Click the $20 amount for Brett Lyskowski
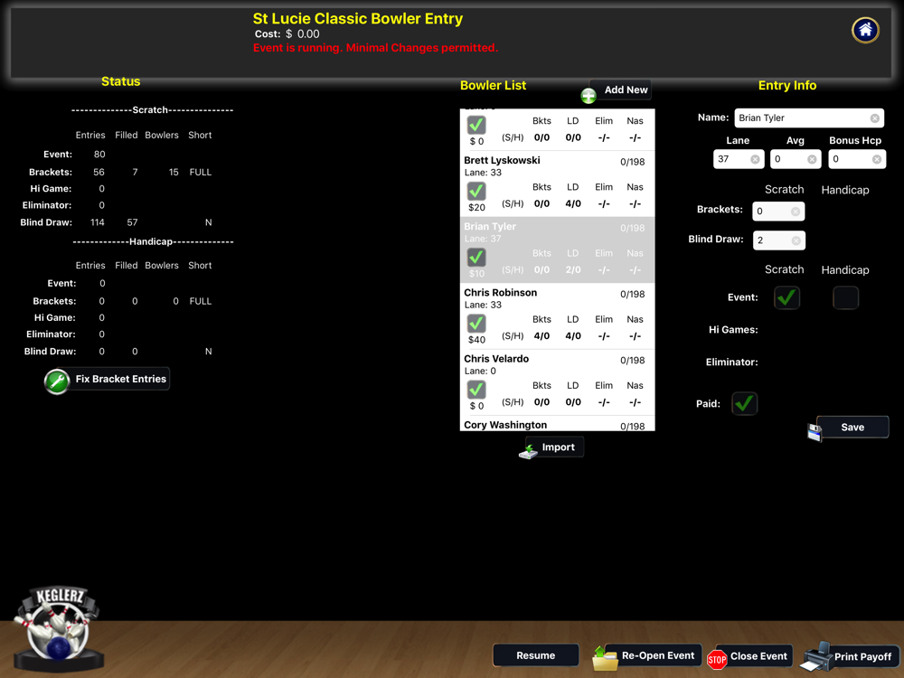This screenshot has width=904, height=678. (476, 208)
